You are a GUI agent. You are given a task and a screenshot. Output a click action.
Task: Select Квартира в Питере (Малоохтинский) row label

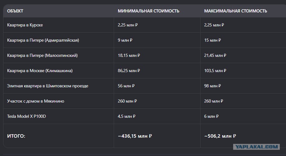42,55
